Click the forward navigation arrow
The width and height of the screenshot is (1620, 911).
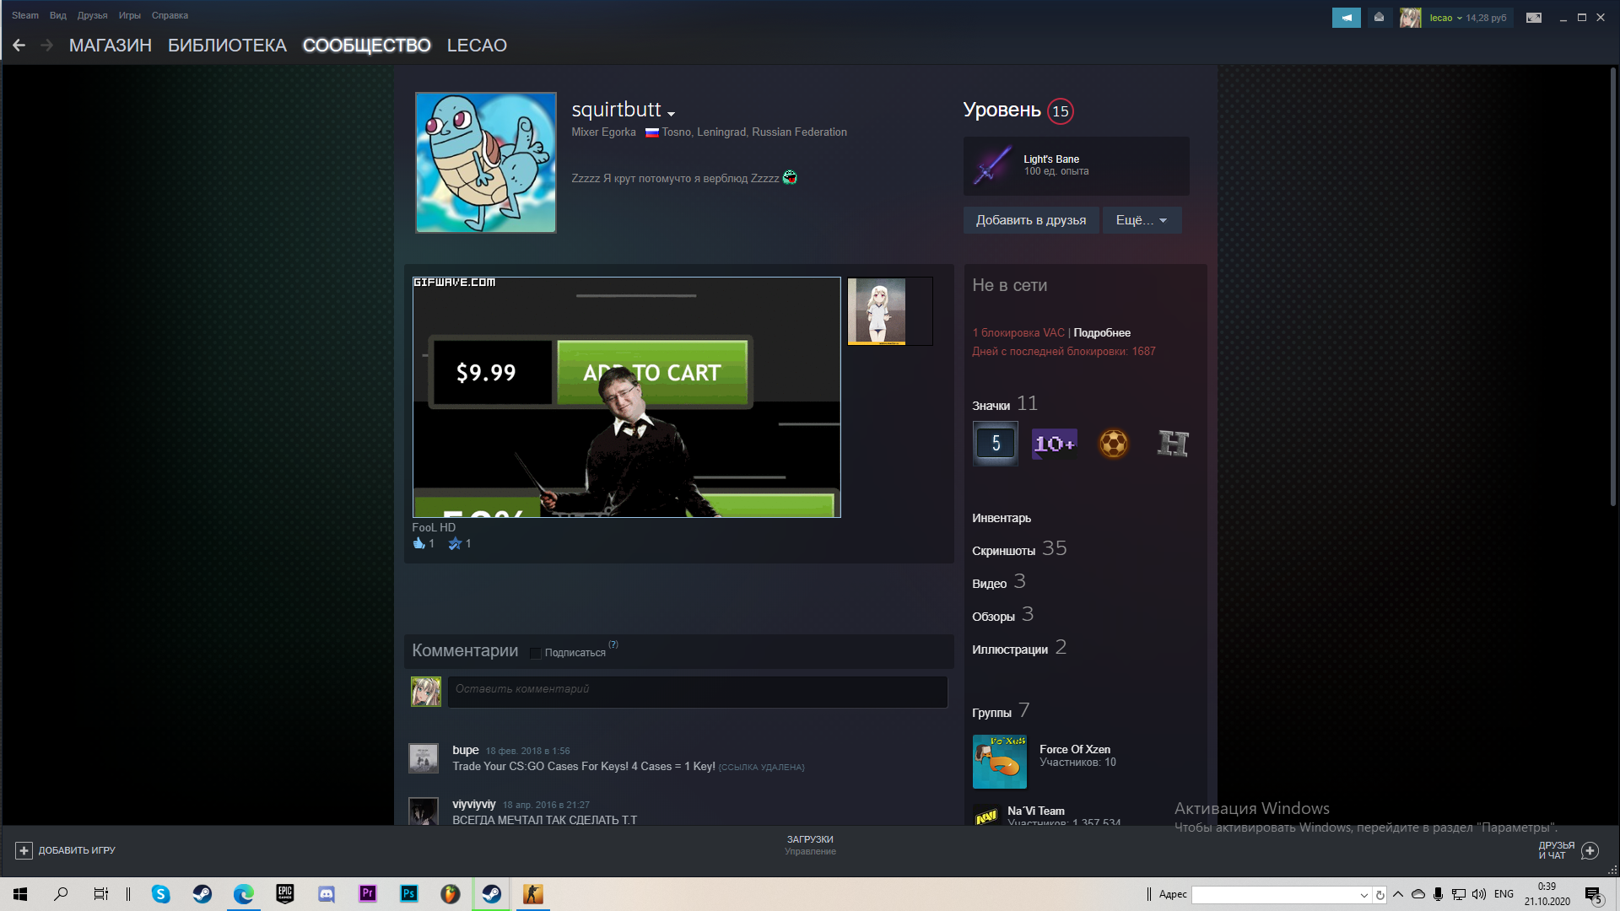tap(47, 46)
